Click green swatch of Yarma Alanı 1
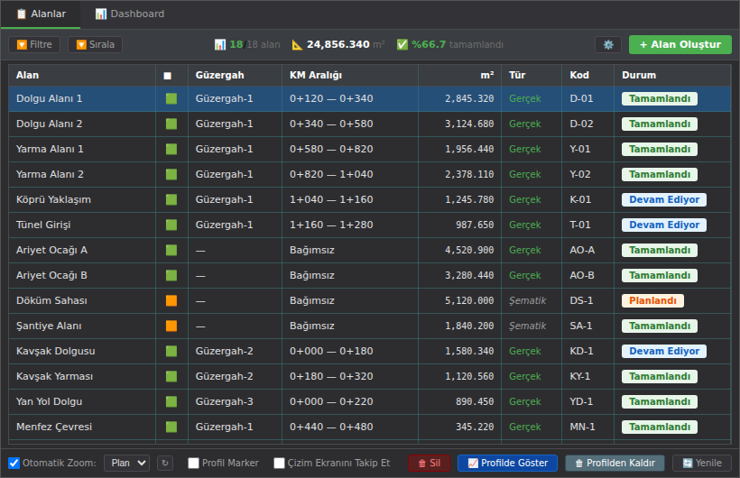This screenshot has width=740, height=478. click(x=171, y=149)
